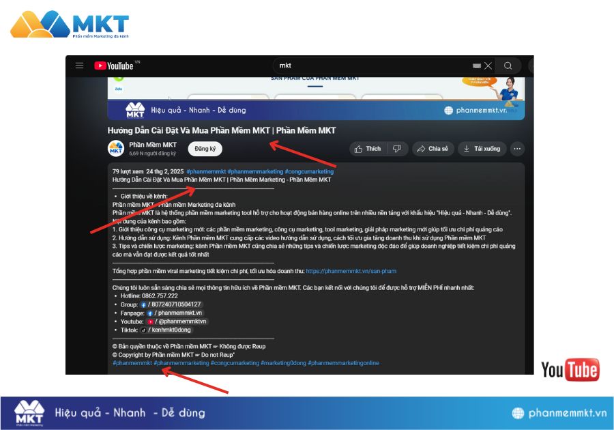The image size is (614, 430).
Task: Like the video with Thích
Action: click(368, 149)
